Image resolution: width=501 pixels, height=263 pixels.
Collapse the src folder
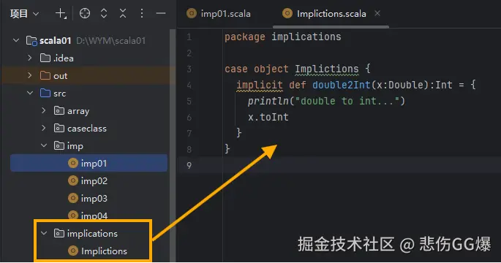tap(30, 94)
